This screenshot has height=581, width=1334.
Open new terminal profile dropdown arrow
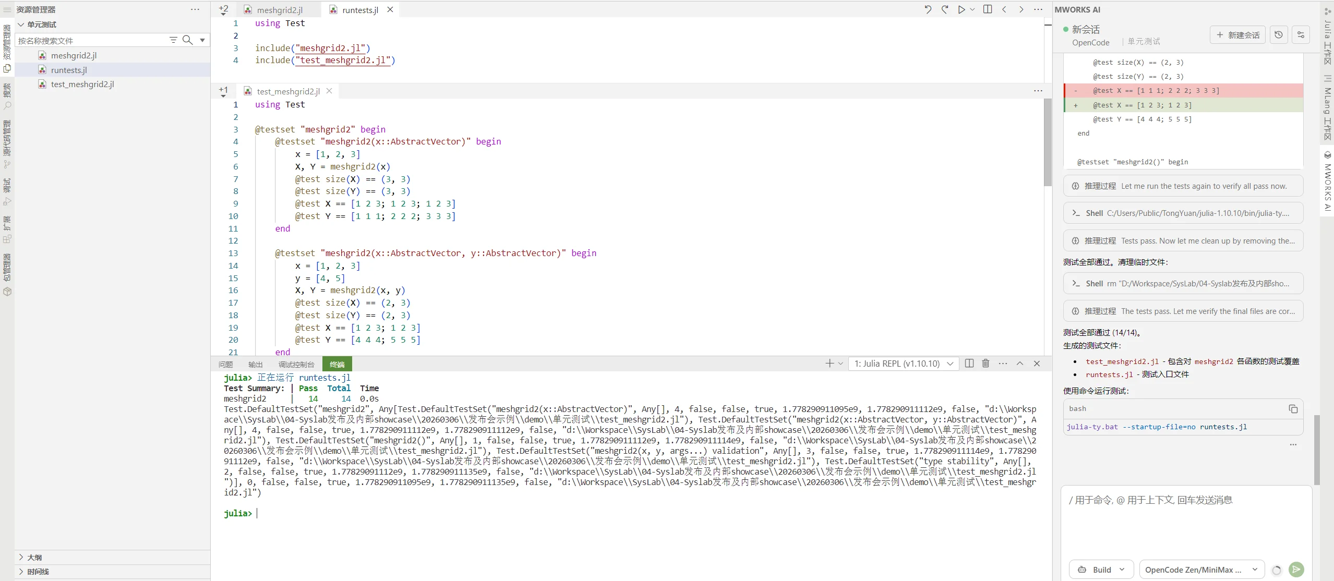tap(840, 364)
